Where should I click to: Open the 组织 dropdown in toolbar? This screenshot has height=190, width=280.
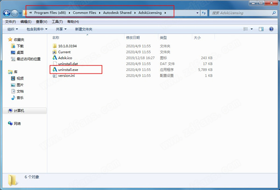pyautogui.click(x=13, y=29)
